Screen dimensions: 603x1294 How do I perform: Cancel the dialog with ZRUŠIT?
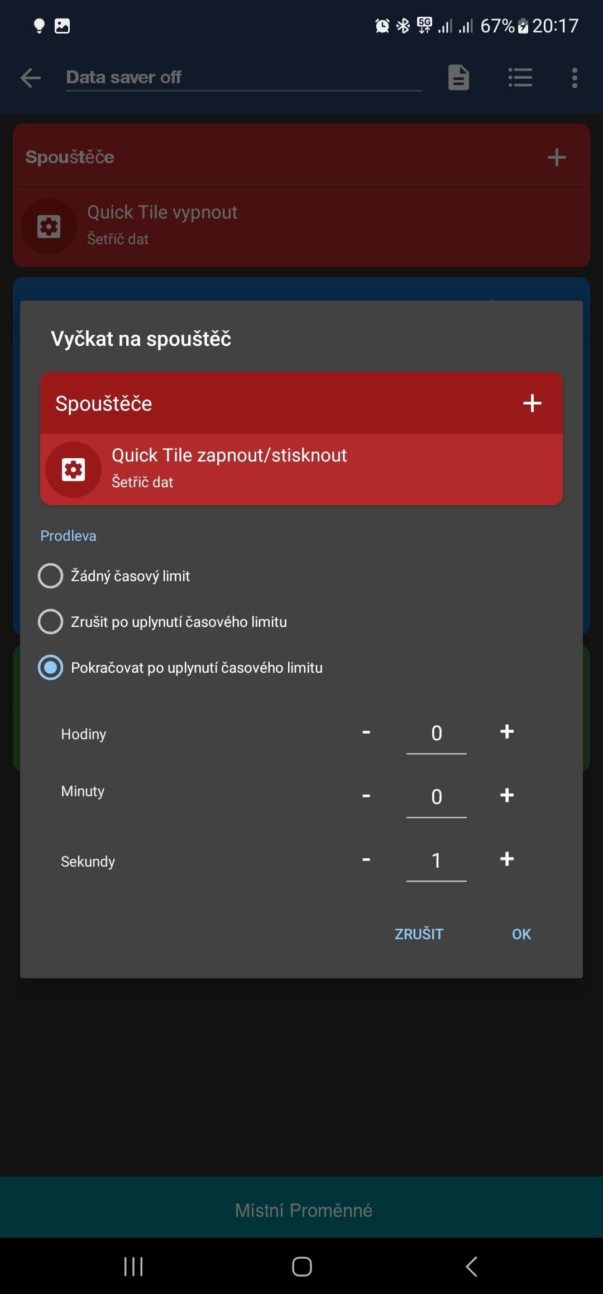pos(419,934)
